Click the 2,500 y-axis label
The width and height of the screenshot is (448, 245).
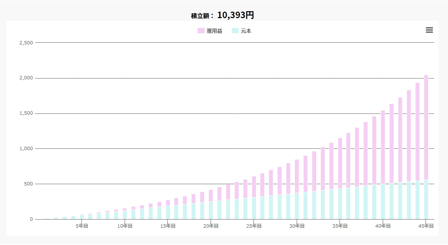(26, 43)
